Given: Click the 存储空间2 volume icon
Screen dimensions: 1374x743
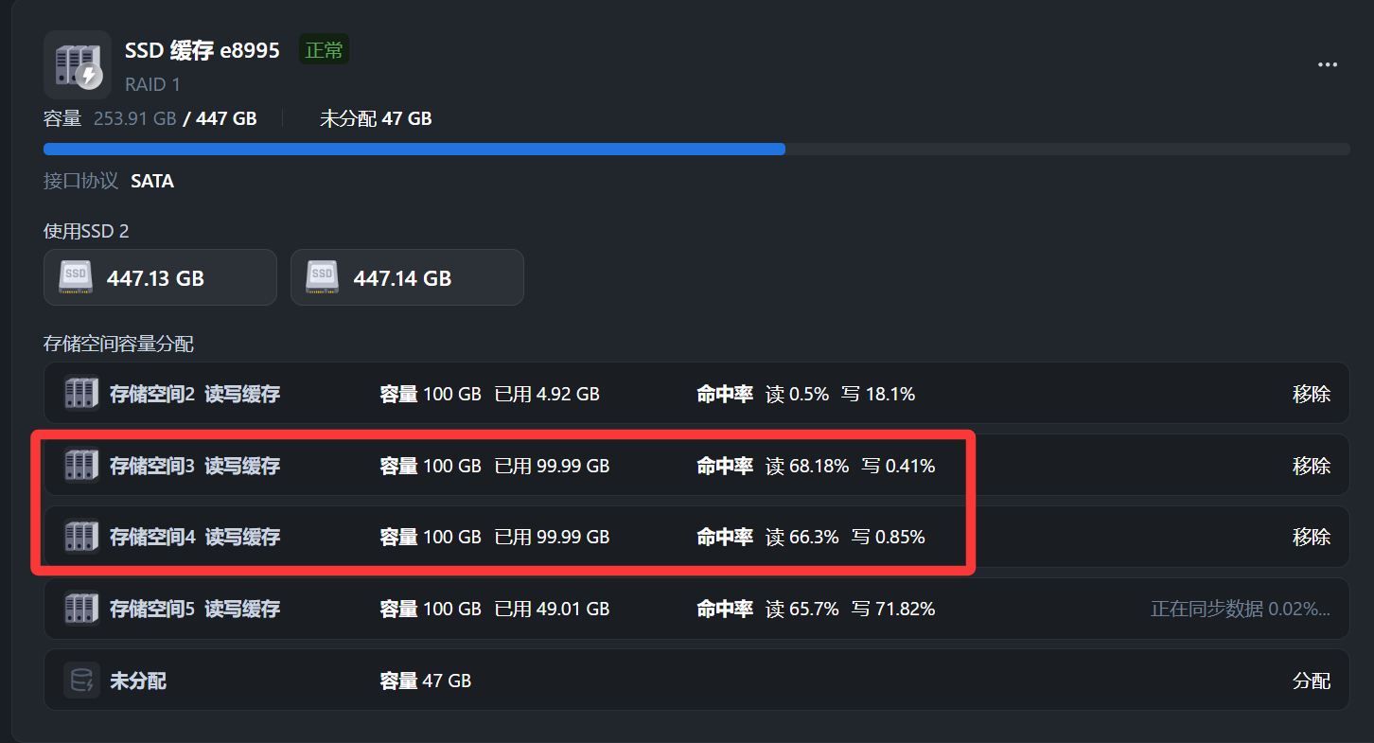Looking at the screenshot, I should (81, 394).
